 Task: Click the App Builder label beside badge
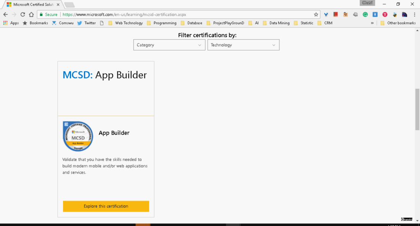[x=114, y=133]
